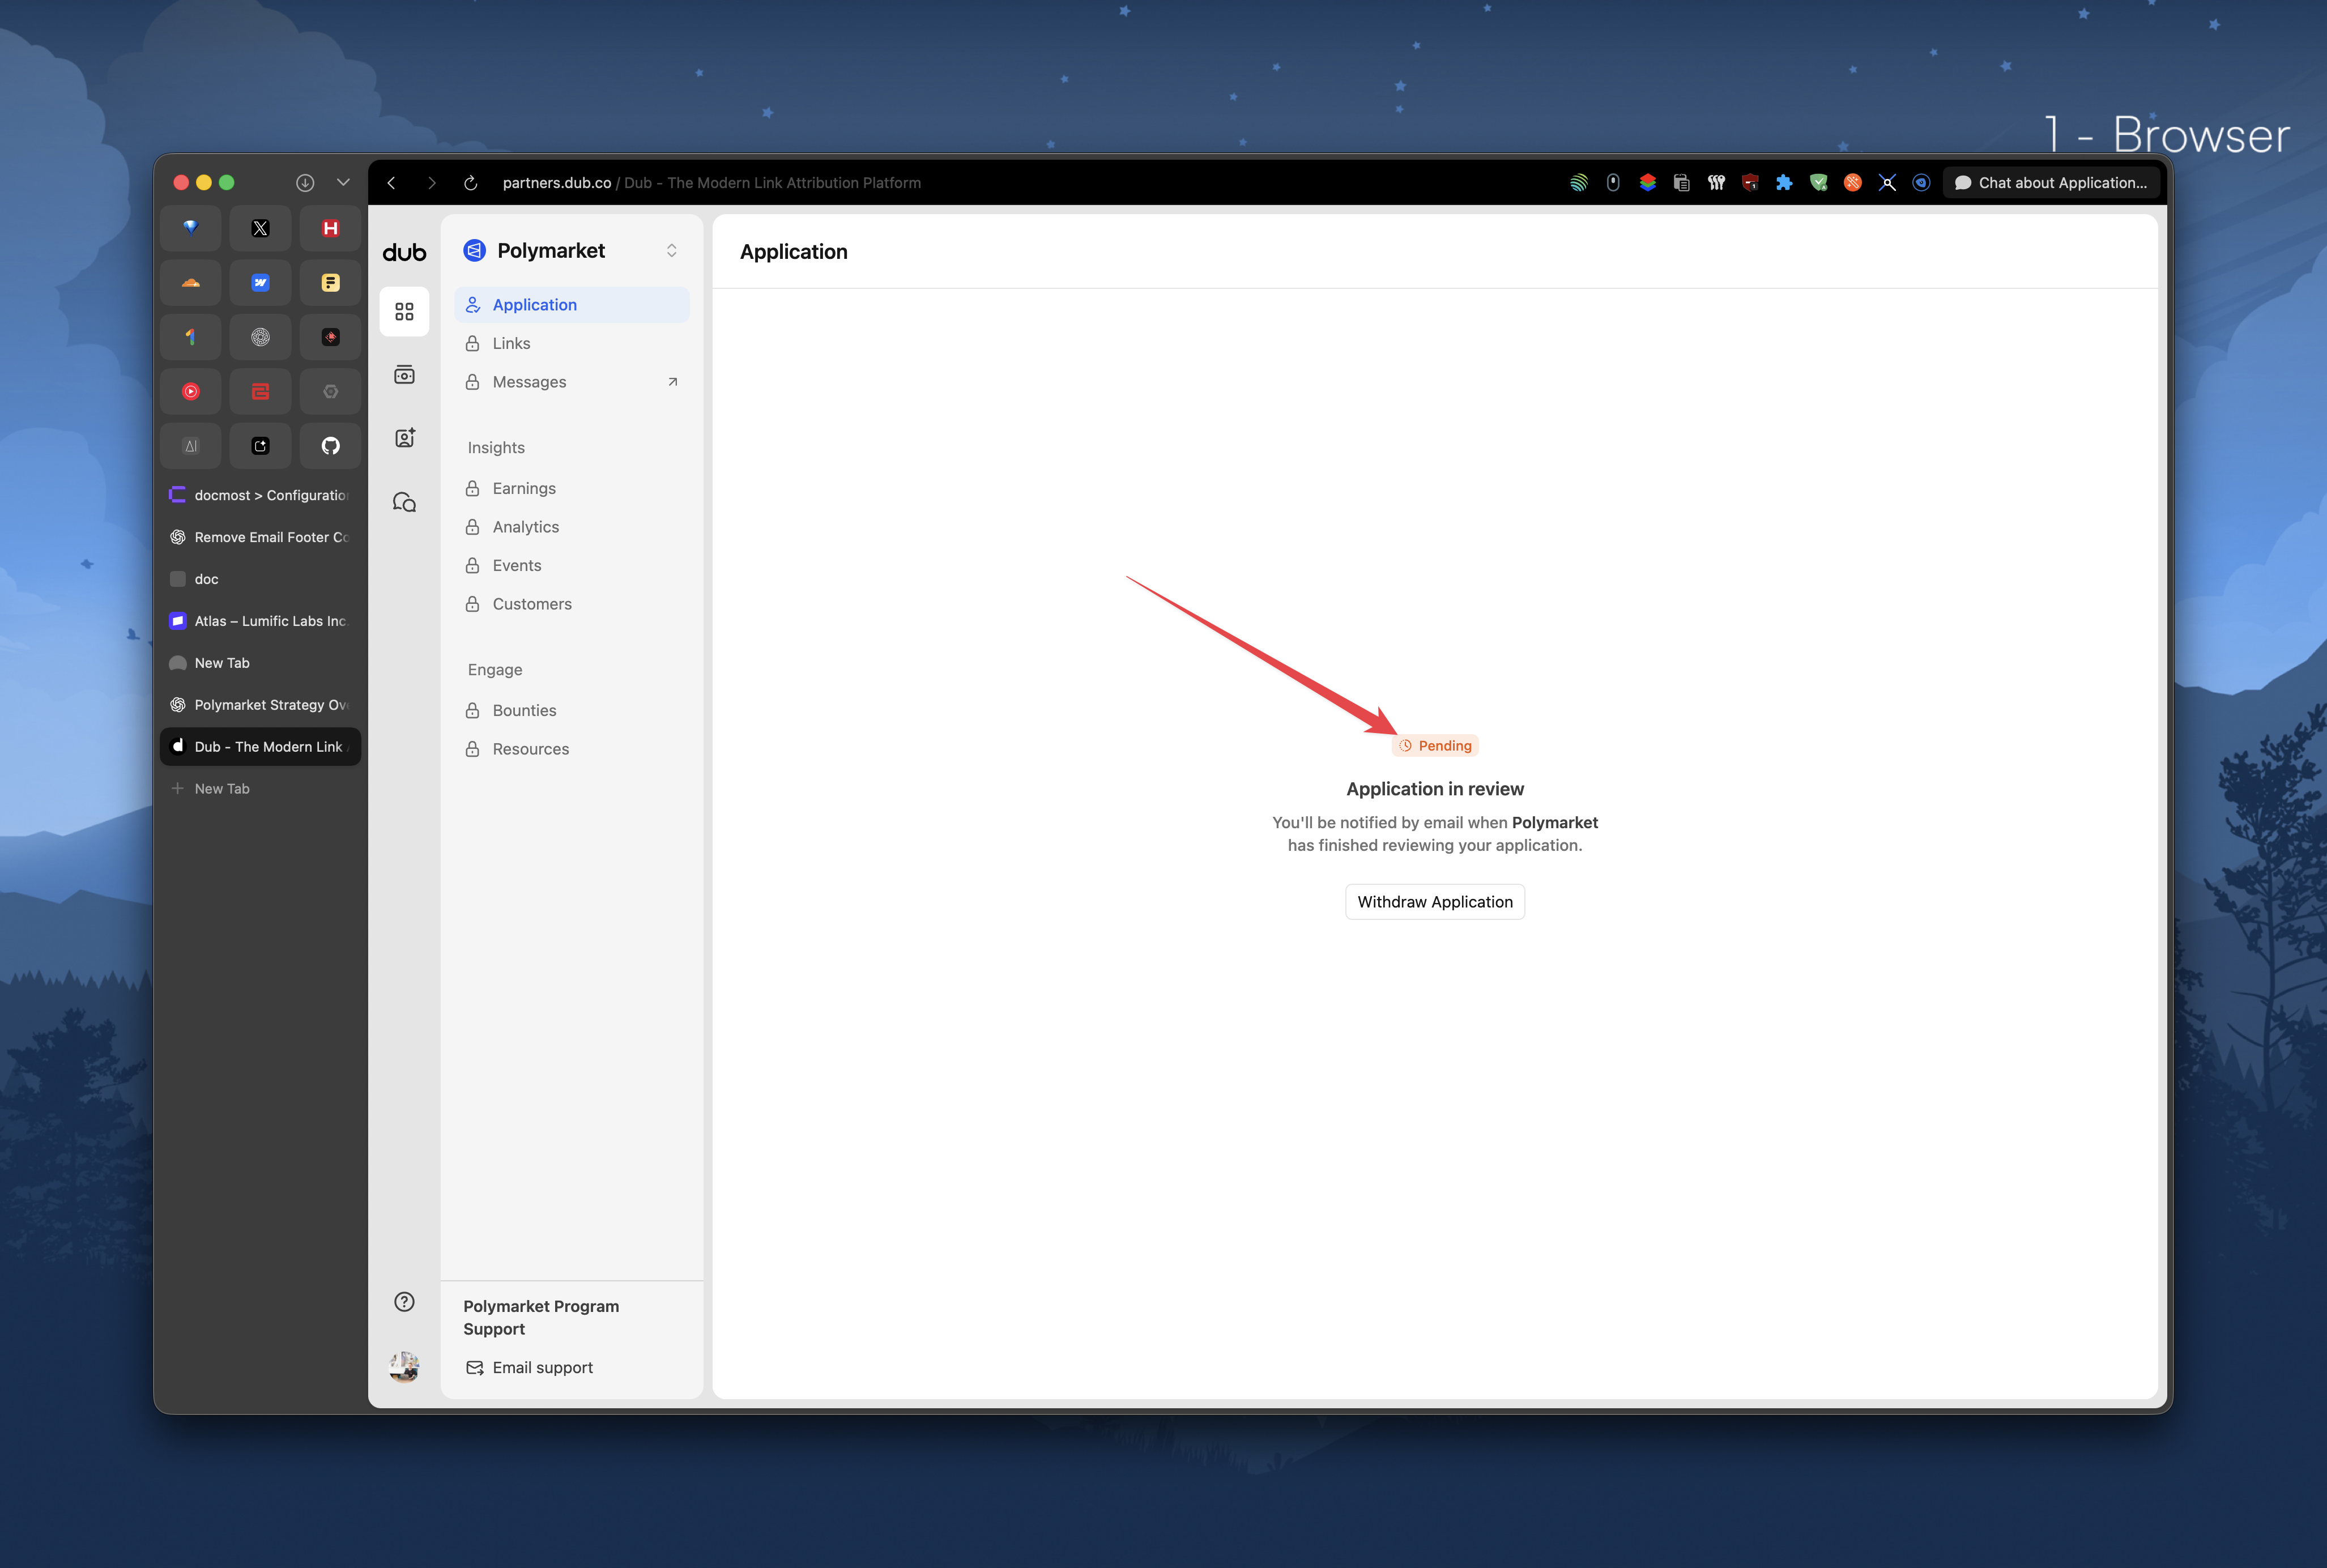Viewport: 2327px width, 1568px height.
Task: Open the GitHub pinned tab icon
Action: [330, 446]
